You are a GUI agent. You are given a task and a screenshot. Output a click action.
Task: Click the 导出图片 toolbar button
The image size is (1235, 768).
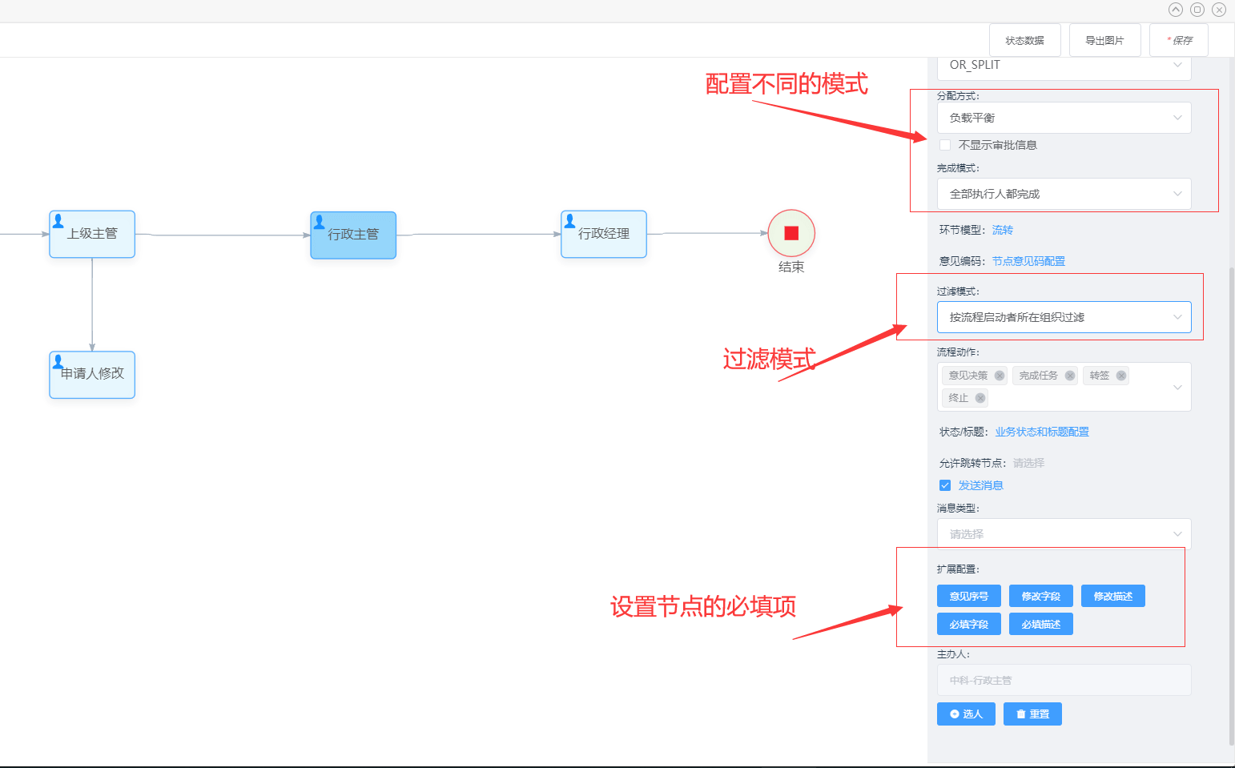(x=1104, y=40)
